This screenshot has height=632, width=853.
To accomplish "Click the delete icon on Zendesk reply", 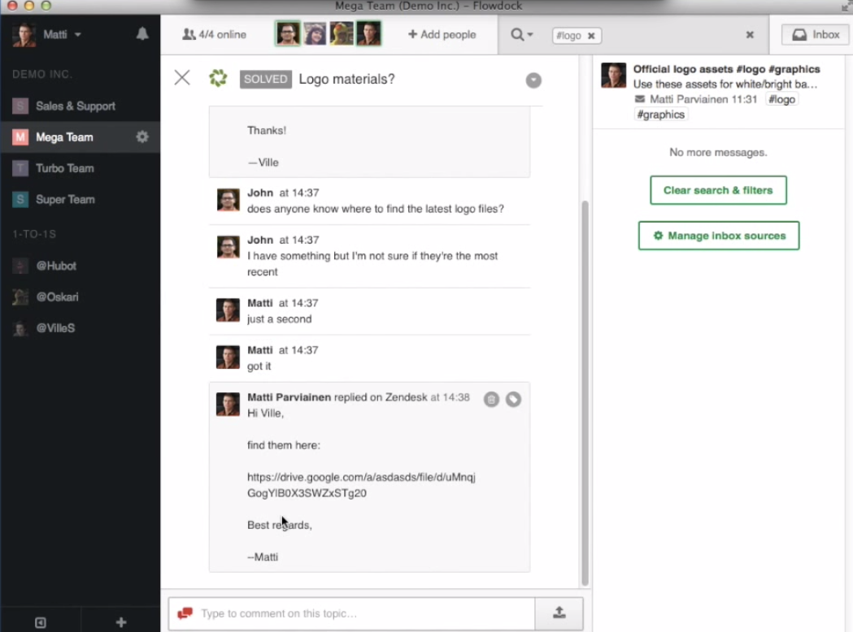I will pyautogui.click(x=491, y=400).
